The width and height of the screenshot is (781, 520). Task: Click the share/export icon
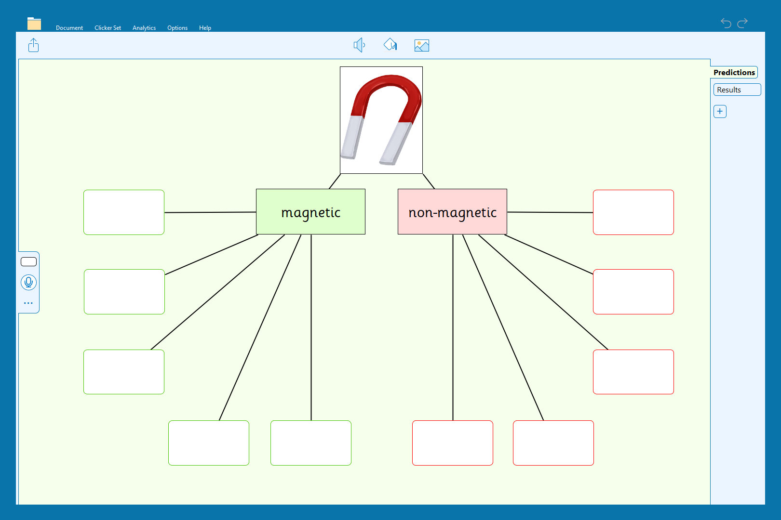coord(33,45)
